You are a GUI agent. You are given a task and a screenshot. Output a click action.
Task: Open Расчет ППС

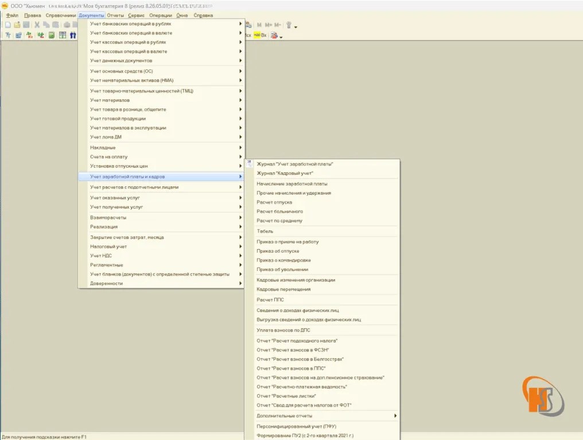pyautogui.click(x=322, y=300)
